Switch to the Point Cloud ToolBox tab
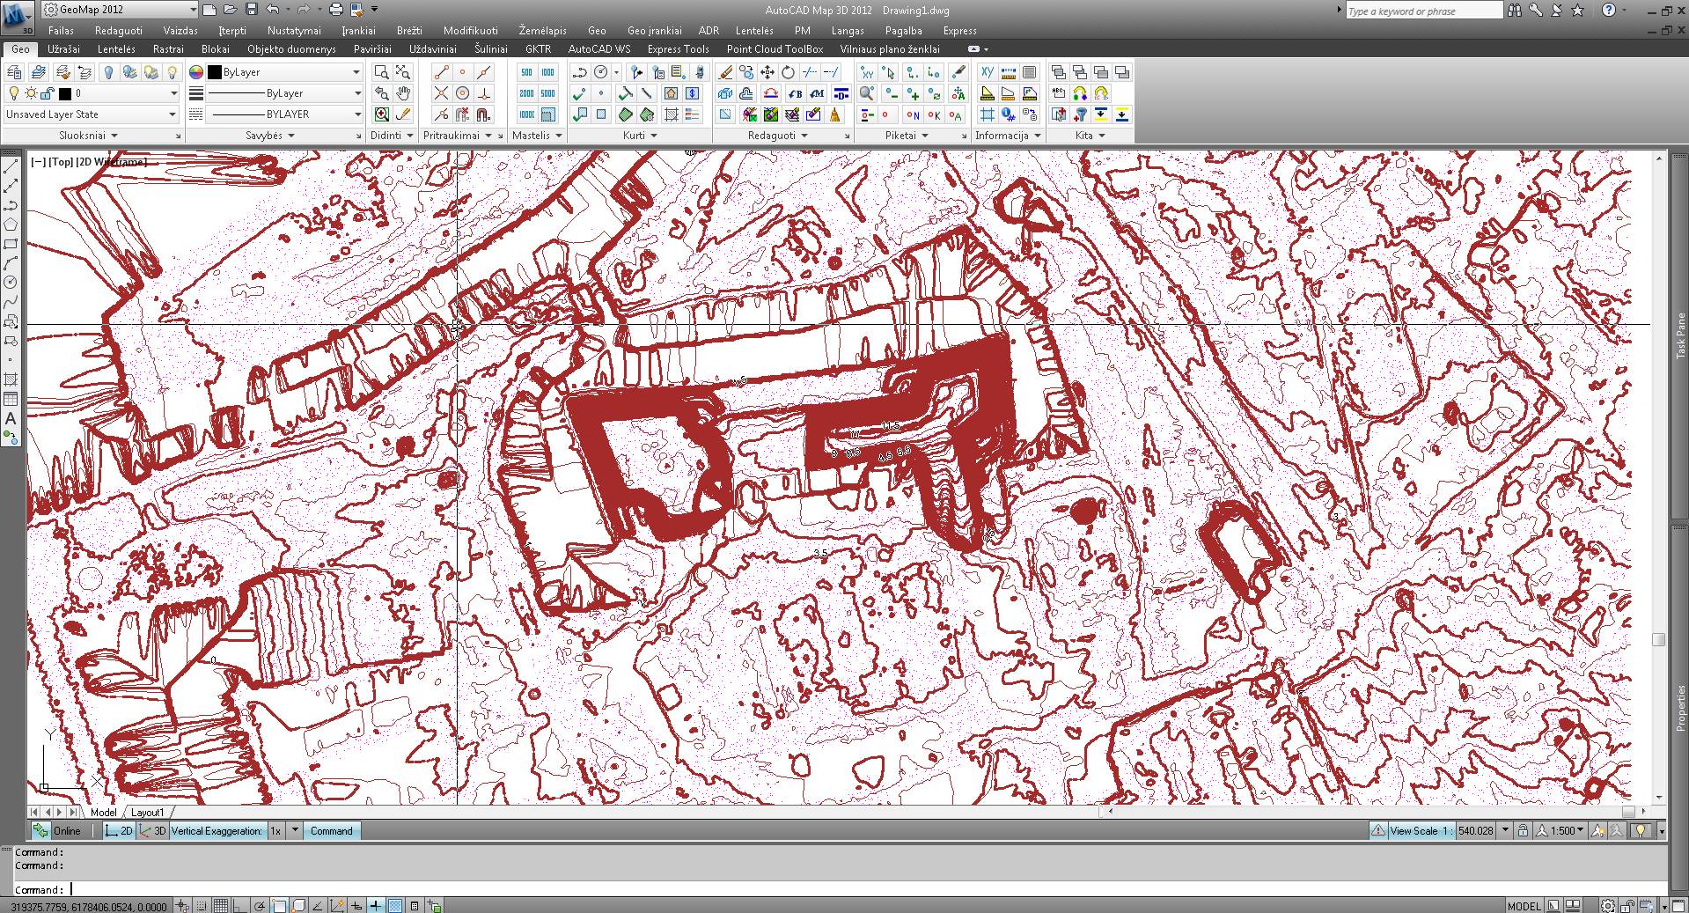This screenshot has width=1689, height=913. tap(775, 49)
